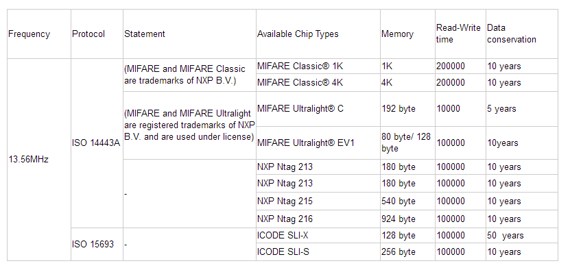Click the NXP Ntag 216 cell
The image size is (570, 270).
click(318, 219)
